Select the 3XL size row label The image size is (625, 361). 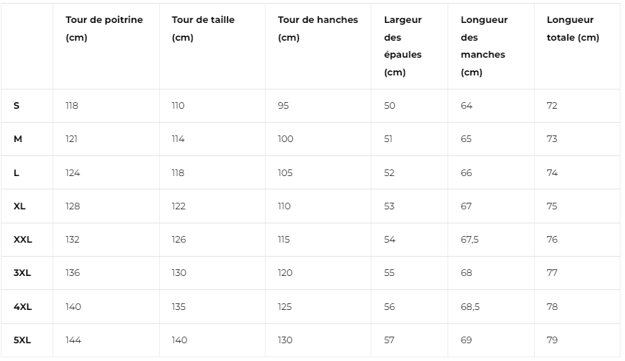22,273
